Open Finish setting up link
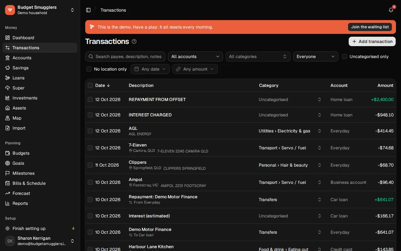Image resolution: width=401 pixels, height=251 pixels. [40, 228]
